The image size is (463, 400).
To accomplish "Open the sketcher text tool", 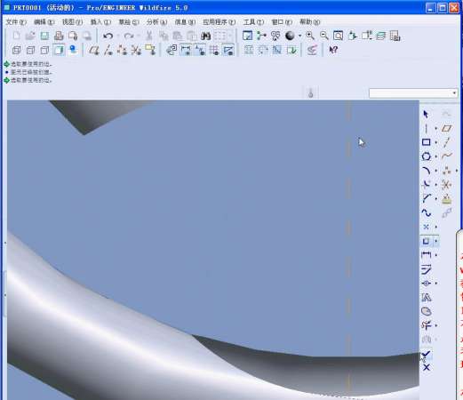I will pyautogui.click(x=426, y=297).
